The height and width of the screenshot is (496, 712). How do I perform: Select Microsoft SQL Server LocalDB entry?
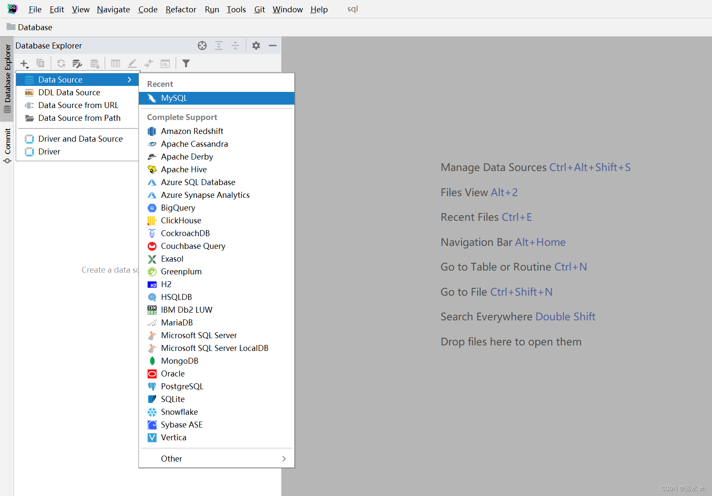pyautogui.click(x=217, y=348)
